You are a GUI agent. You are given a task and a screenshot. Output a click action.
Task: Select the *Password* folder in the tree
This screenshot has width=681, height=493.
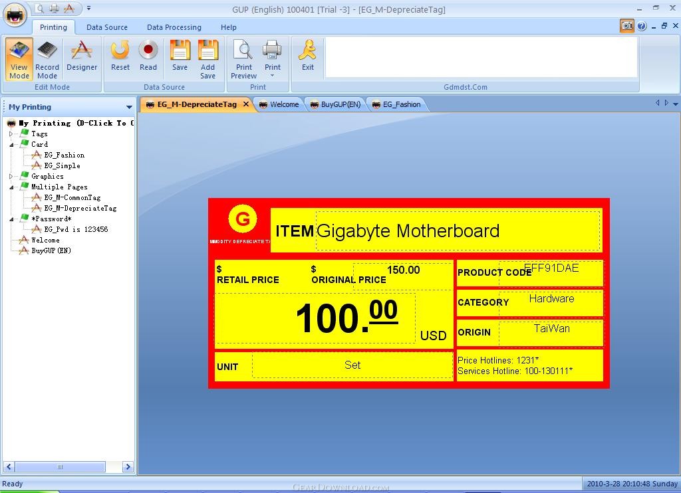[51, 219]
